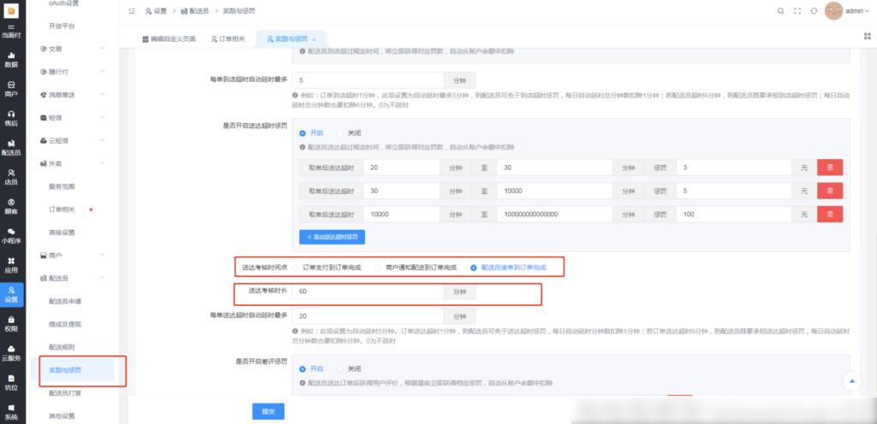Edit the 100000000000000 minutes field
877x424 pixels.
click(x=555, y=215)
